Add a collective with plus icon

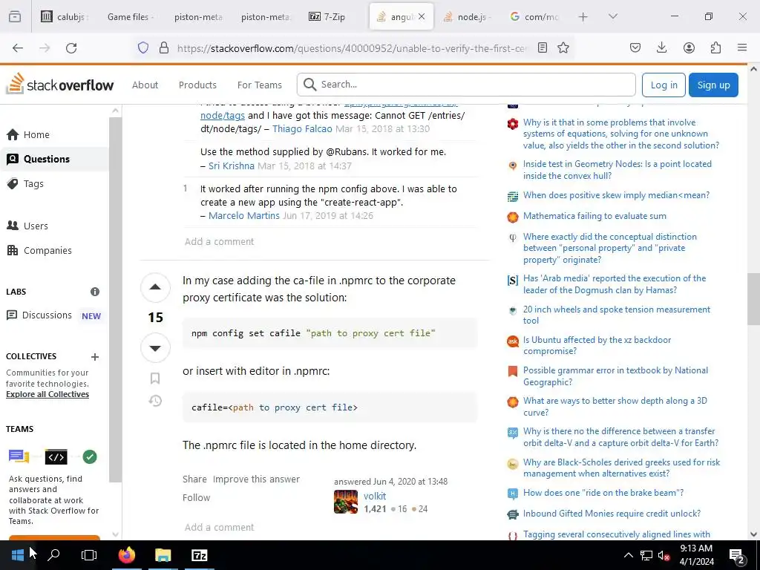(x=95, y=357)
